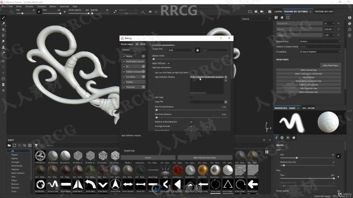The height and width of the screenshot is (198, 353).
Task: Toggle Apply Diffusion checkbox
Action: coord(169,63)
